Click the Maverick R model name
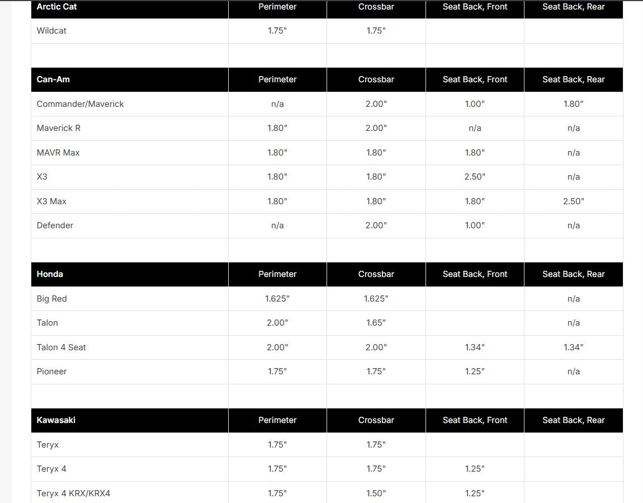Viewport: 643px width, 503px height. coord(59,128)
